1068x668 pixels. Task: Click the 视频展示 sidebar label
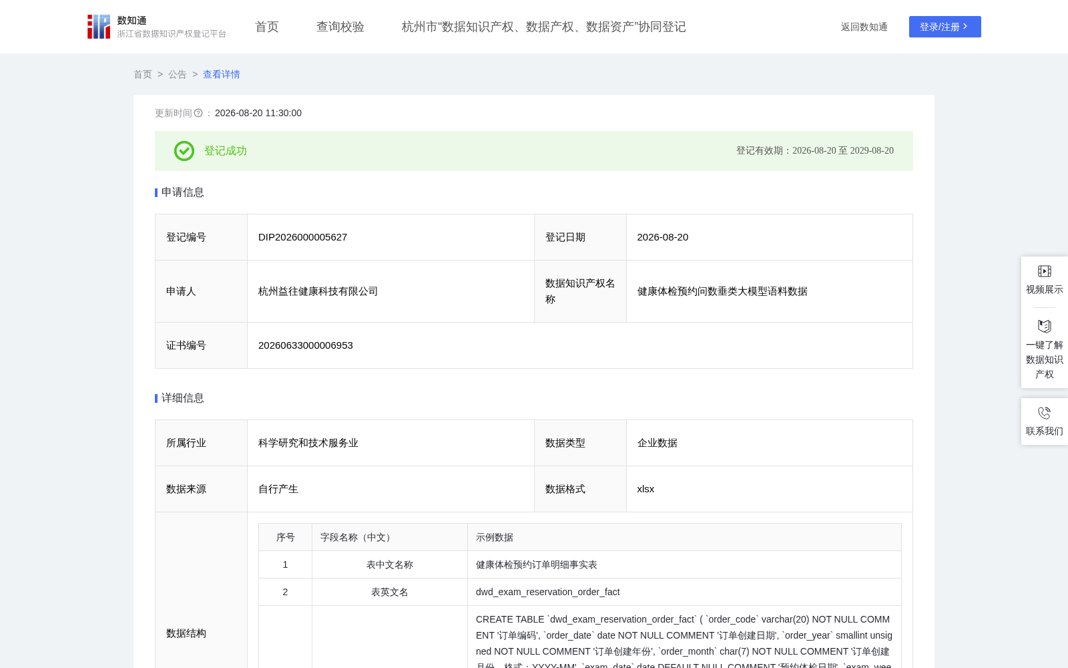[x=1045, y=289]
